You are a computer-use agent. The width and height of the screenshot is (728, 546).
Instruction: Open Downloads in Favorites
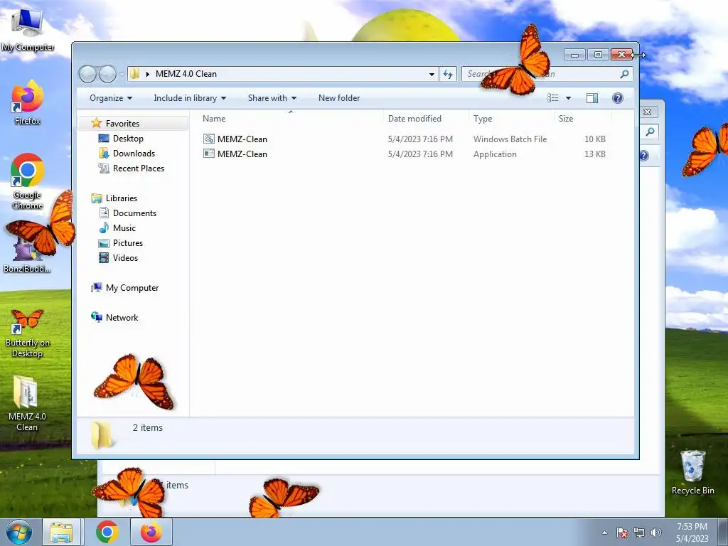(134, 154)
